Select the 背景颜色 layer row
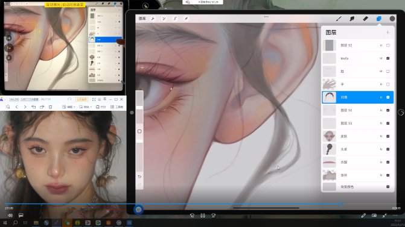 coord(358,187)
